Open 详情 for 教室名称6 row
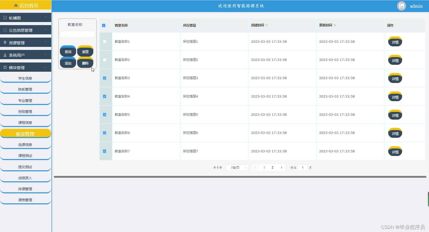Screen dimensions: 429x232 coord(395,133)
